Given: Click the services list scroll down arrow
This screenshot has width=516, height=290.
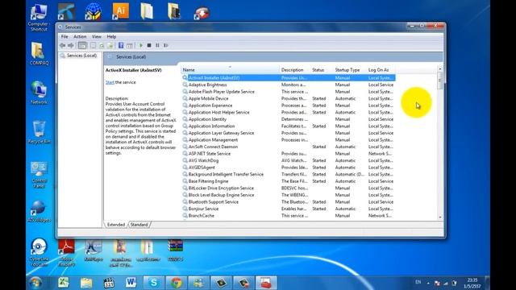Looking at the screenshot, I should 440,217.
